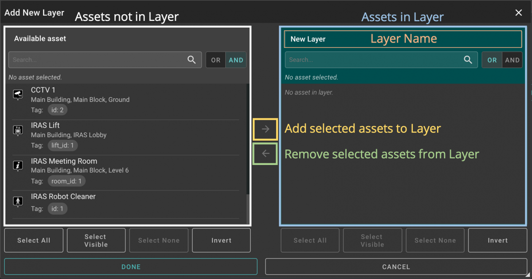Click the search magnifier in Assets in Layer panel
This screenshot has height=279, width=532.
[x=468, y=59]
